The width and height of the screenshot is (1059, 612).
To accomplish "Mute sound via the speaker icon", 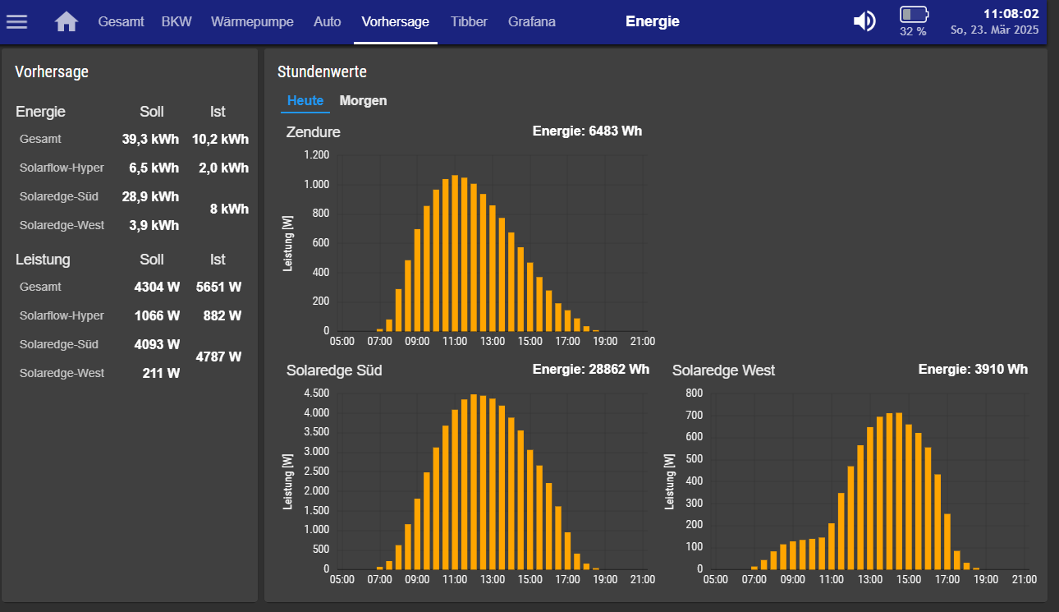I will [x=864, y=21].
